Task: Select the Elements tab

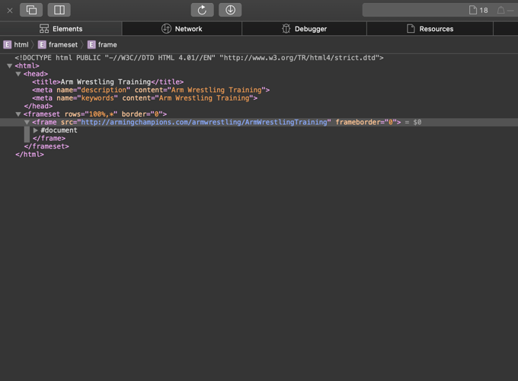Action: coord(61,29)
